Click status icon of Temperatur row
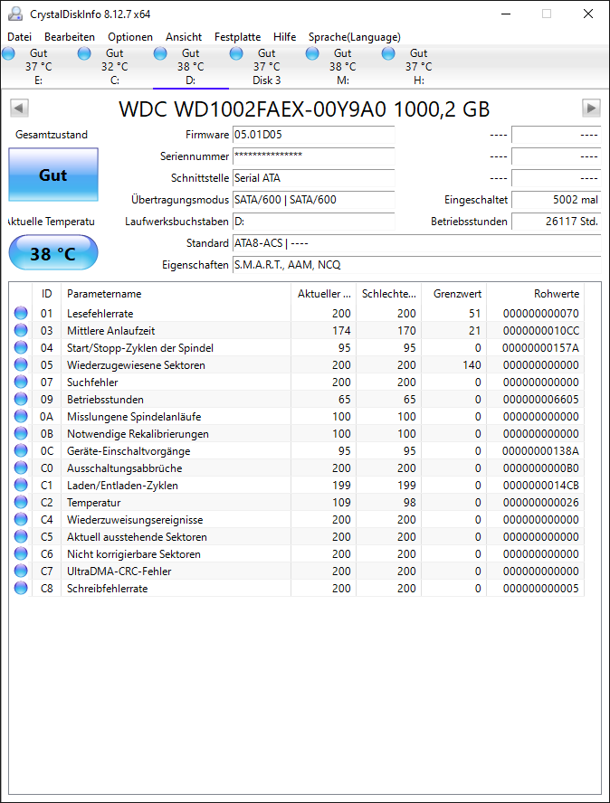The height and width of the screenshot is (803, 610). click(x=21, y=502)
